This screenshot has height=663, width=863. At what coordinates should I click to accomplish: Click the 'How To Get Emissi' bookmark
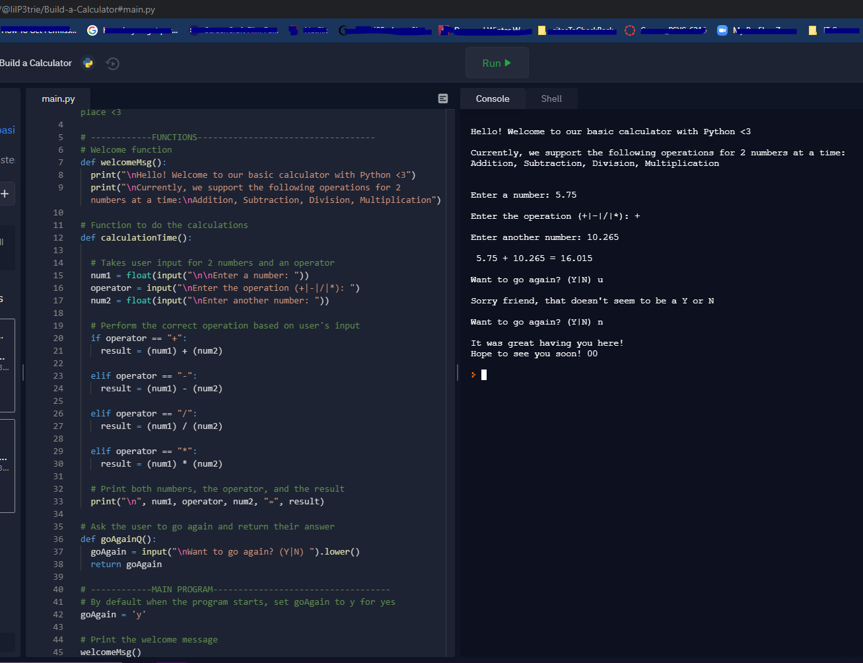pos(36,30)
